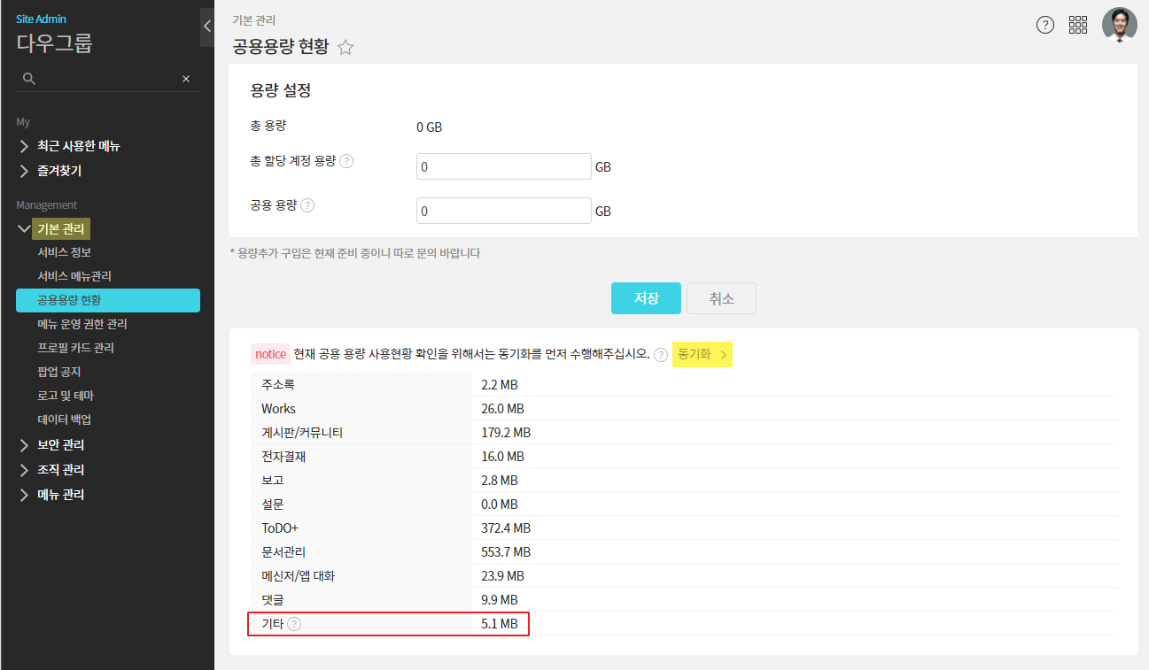Go to 데이터 백업 in sidebar
Viewport: 1149px width, 670px height.
click(64, 420)
